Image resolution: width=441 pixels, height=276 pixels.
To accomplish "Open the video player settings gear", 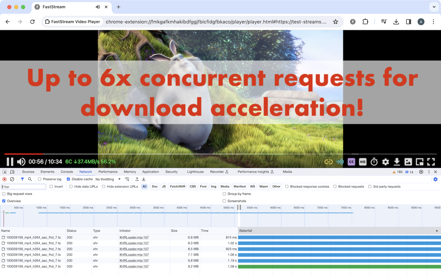I will point(386,161).
